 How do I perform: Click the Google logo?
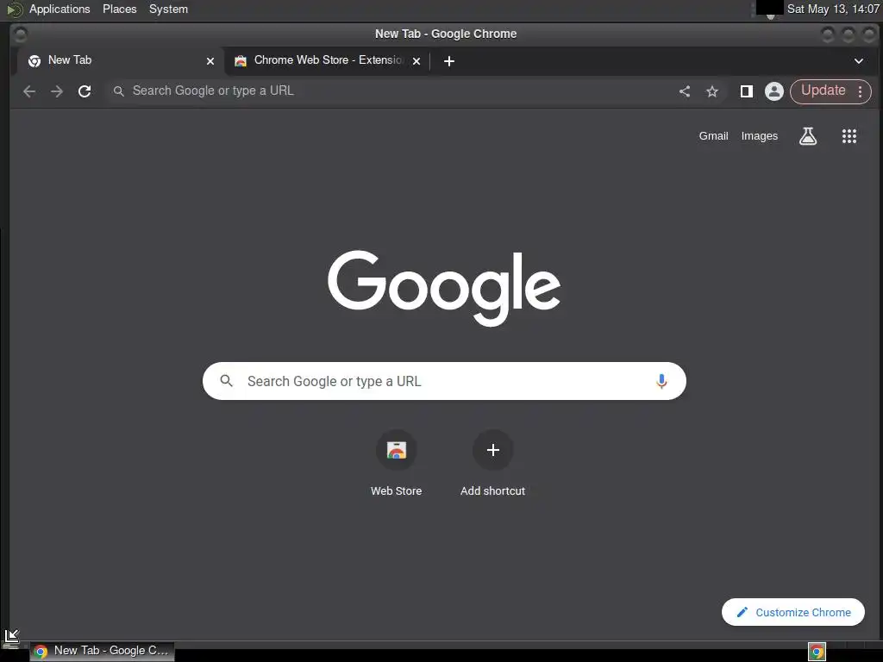coord(444,288)
